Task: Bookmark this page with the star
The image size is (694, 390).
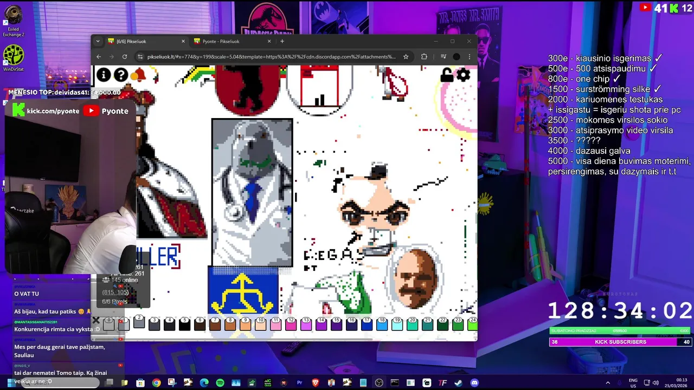Action: click(406, 56)
